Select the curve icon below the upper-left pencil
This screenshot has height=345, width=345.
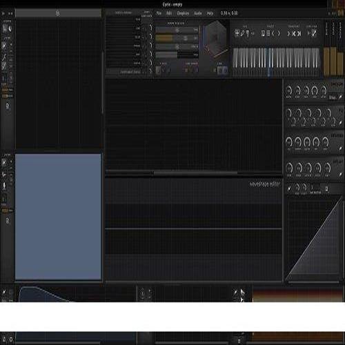point(4,57)
